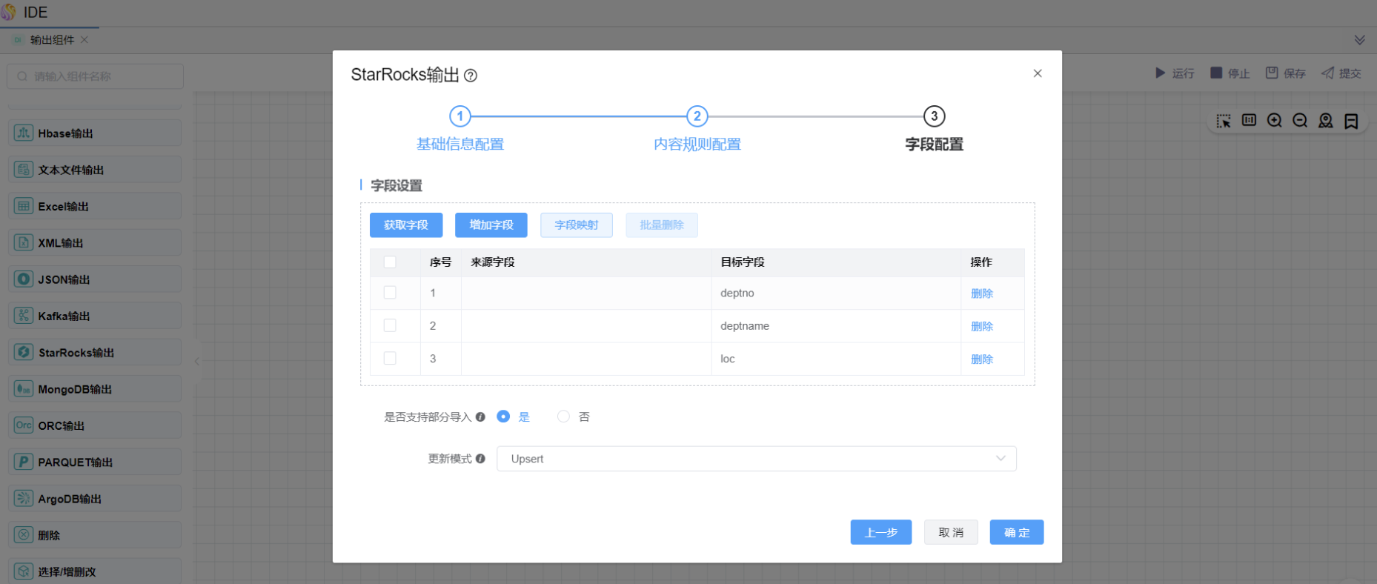1377x584 pixels.
Task: Click the info icon beside 是否支持部分导入
Action: tap(480, 417)
